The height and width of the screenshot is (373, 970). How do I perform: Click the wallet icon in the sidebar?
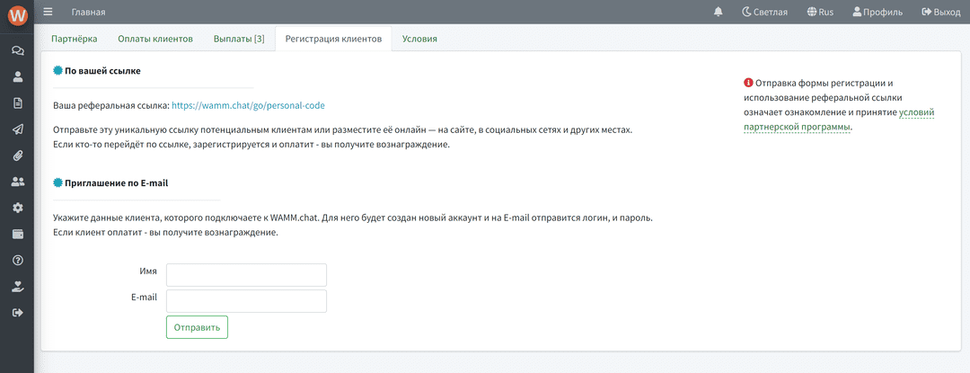pos(17,234)
